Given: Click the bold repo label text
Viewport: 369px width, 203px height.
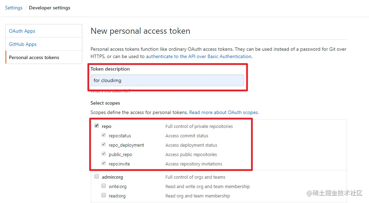Looking at the screenshot, I should pyautogui.click(x=106, y=126).
